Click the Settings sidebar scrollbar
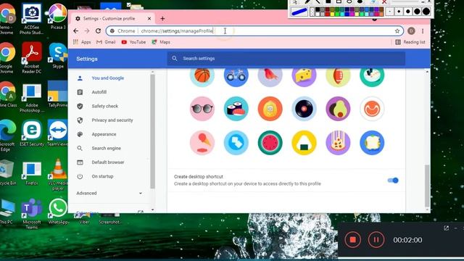This screenshot has height=261, width=464. (x=152, y=132)
